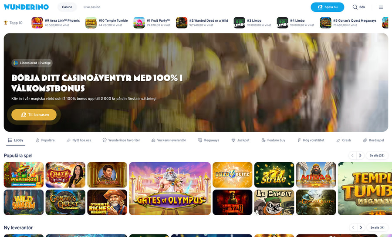
Task: Select the Bordsspel category tab
Action: point(374,140)
